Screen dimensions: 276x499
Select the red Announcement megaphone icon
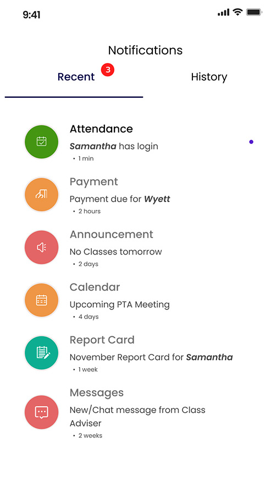[42, 247]
